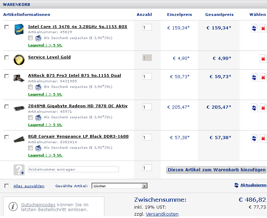Click the Aktualisieren link
The width and height of the screenshot is (267, 218).
coord(253,185)
